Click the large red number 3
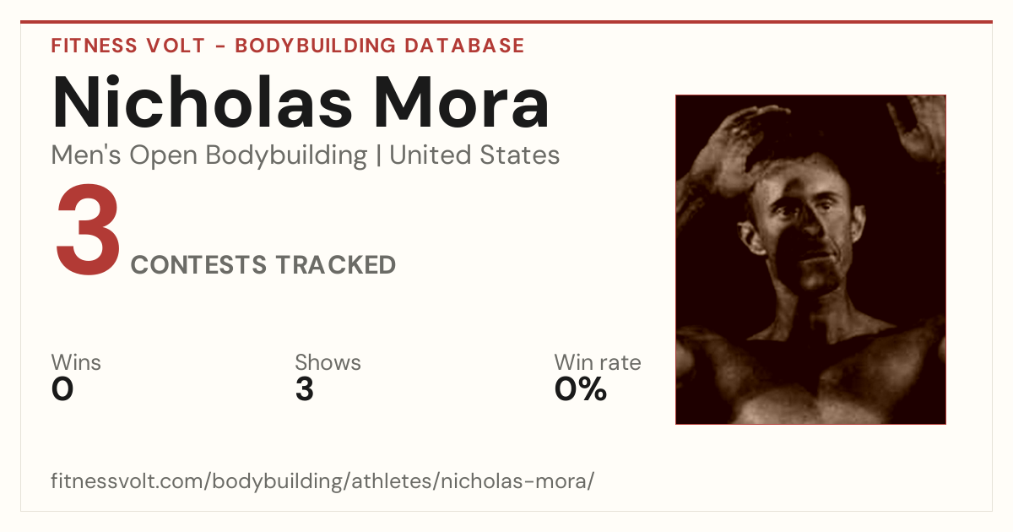The image size is (1013, 532). click(88, 232)
